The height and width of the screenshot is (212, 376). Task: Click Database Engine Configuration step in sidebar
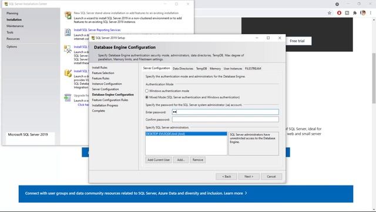[113, 94]
